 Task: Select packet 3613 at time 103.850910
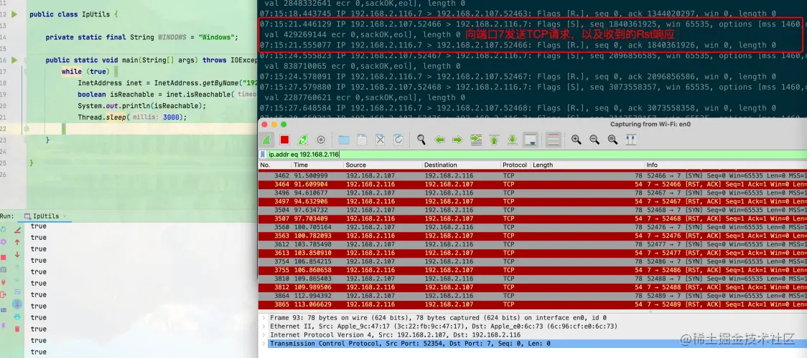pos(533,253)
